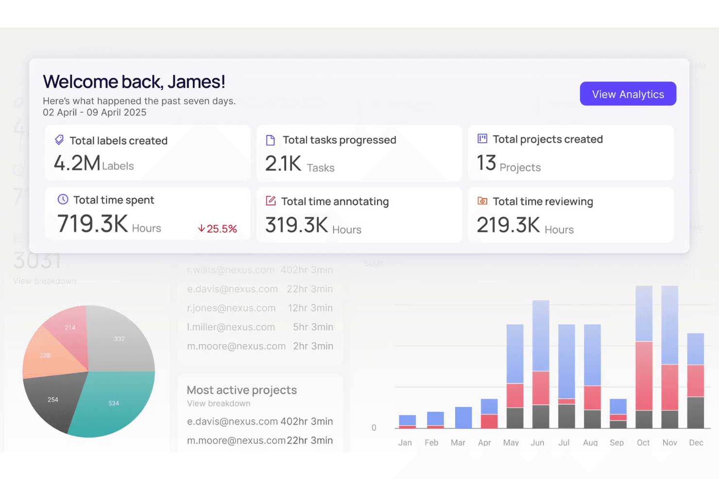719x479 pixels.
Task: Click the l.miller@nexus.com row
Action: pos(260,327)
